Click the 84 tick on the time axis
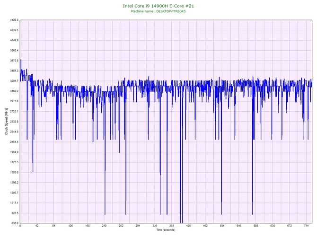Screen dimensions: 317x238 pos(54,226)
